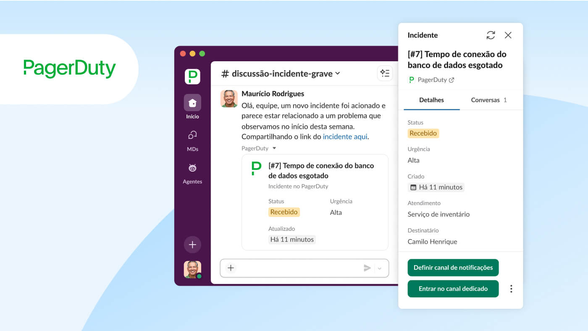
Task: Click 'Serviço de inventário' value
Action: point(438,214)
